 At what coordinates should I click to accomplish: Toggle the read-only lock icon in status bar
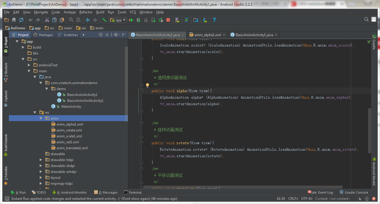[x=360, y=199]
